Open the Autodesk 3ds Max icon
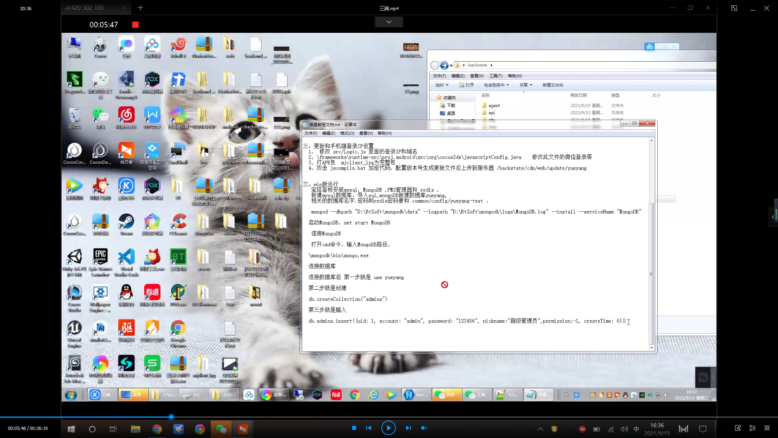The width and height of the screenshot is (778, 438). [75, 369]
